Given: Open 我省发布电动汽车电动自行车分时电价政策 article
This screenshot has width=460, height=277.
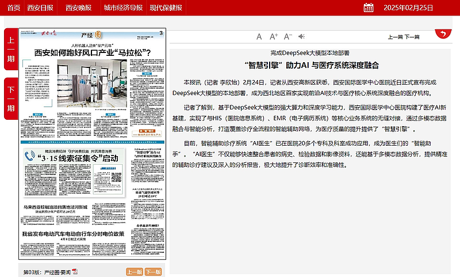Looking at the screenshot, I should coord(73,234).
